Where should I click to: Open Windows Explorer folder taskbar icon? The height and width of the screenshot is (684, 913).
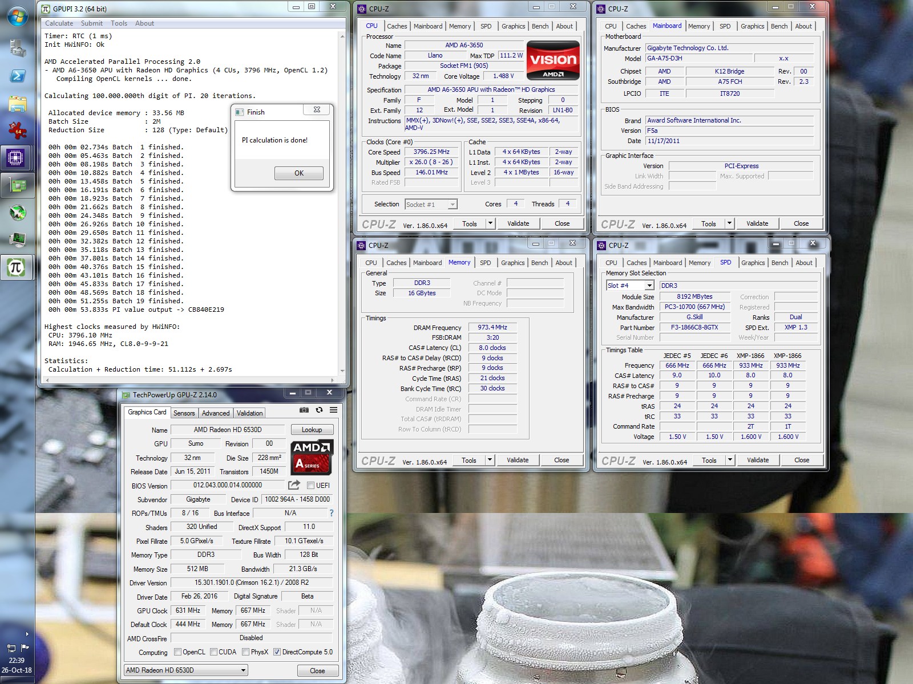pos(17,104)
